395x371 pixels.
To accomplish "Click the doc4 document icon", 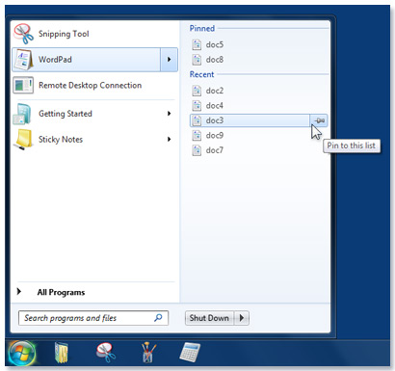I will [x=197, y=105].
